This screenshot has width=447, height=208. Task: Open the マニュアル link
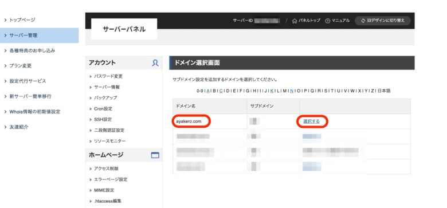tap(340, 21)
